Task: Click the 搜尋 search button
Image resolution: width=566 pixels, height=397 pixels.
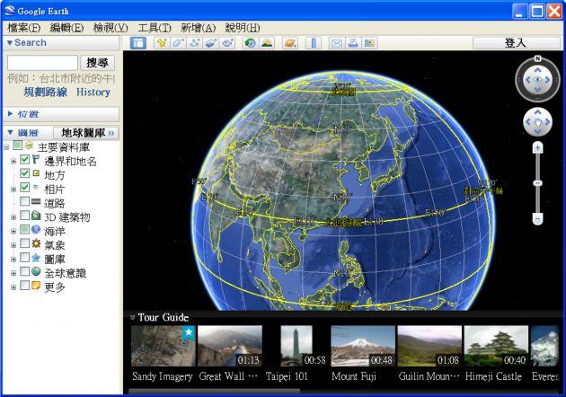Action: tap(99, 62)
